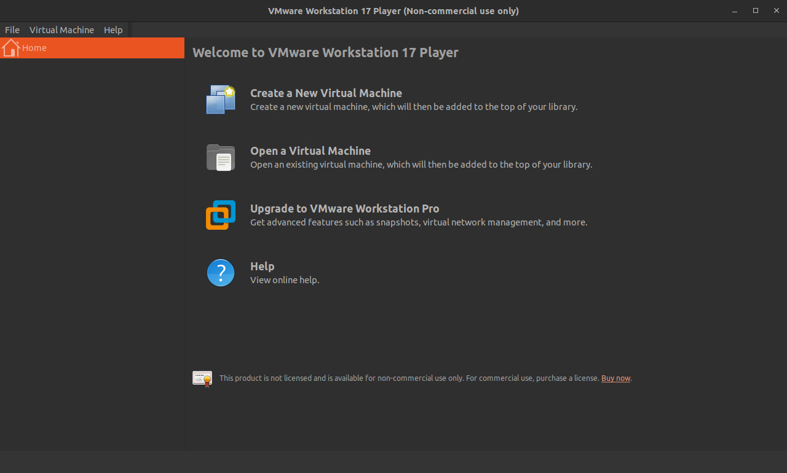This screenshot has height=473, width=787.
Task: Click the VMware Workstation Pro upgrade icon
Action: pos(221,215)
